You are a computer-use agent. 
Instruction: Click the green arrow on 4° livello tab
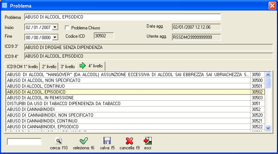point(83,66)
